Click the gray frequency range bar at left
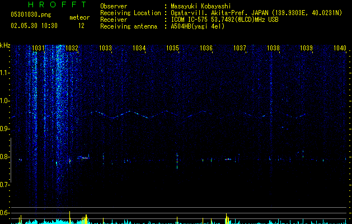Screen dimensions: 352x224 click(x=11, y=160)
